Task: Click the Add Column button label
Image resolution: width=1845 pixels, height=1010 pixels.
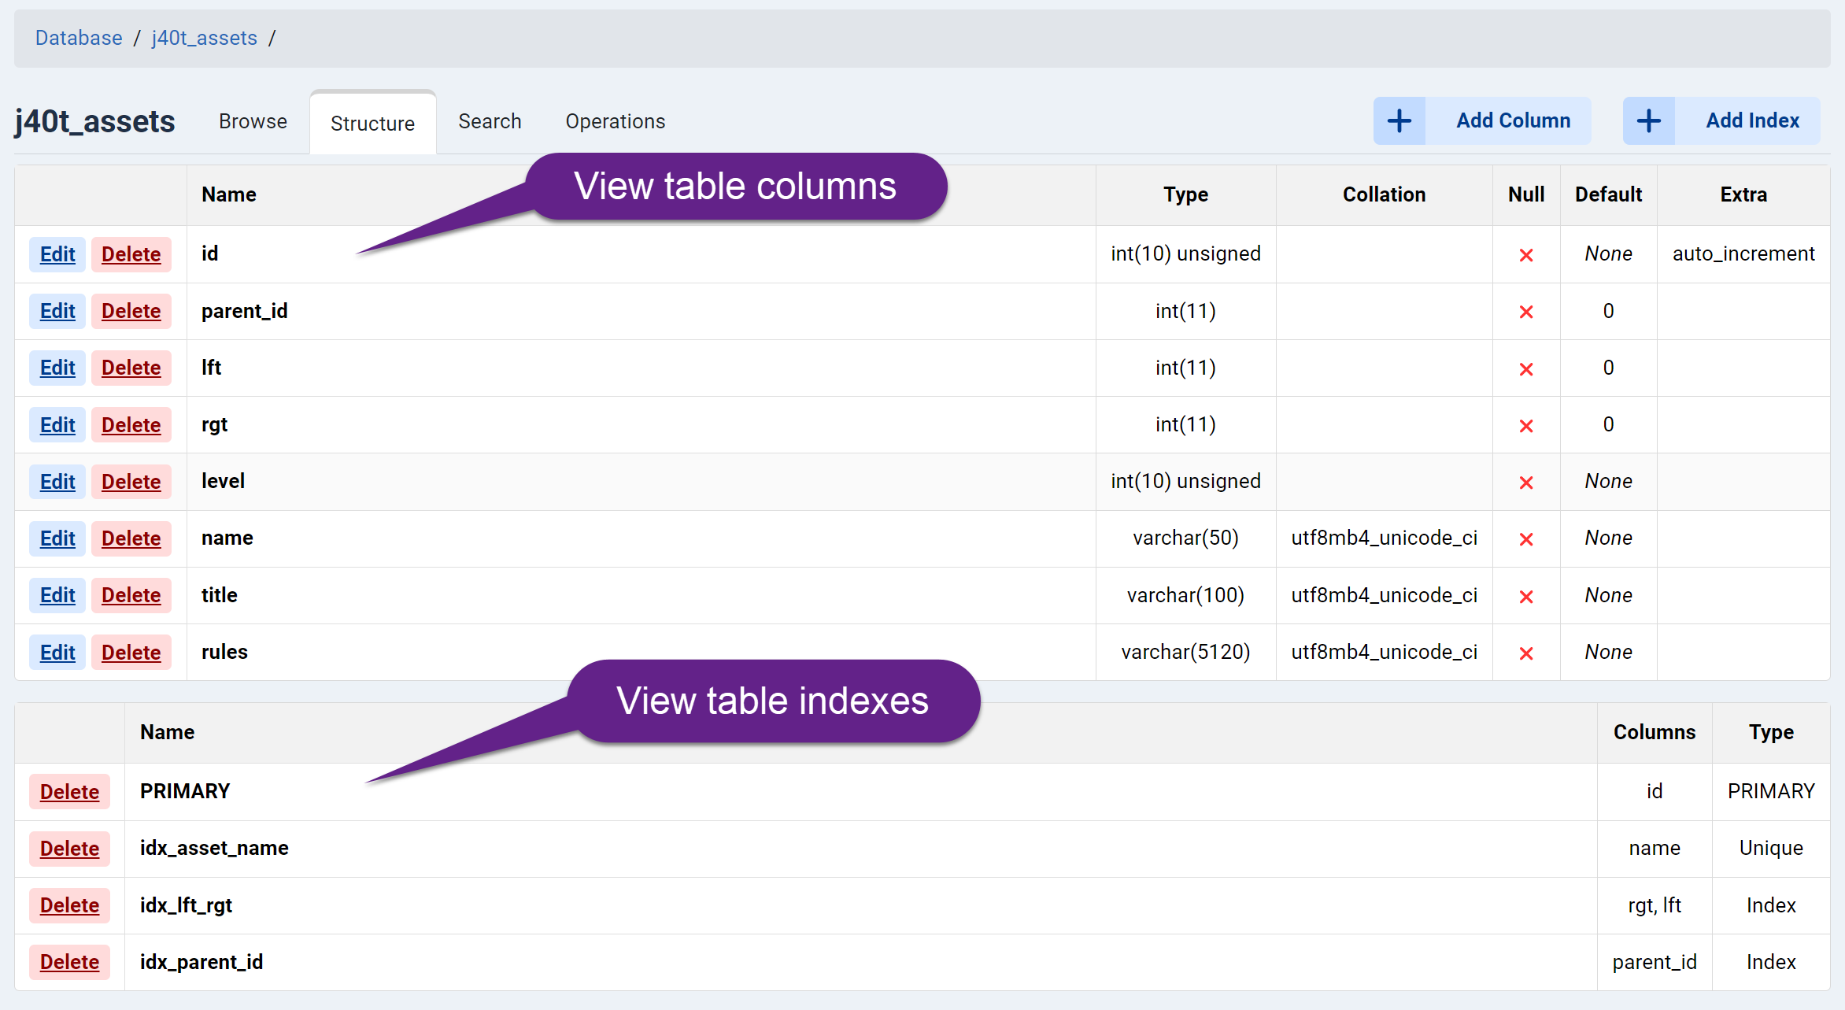Action: 1512,121
